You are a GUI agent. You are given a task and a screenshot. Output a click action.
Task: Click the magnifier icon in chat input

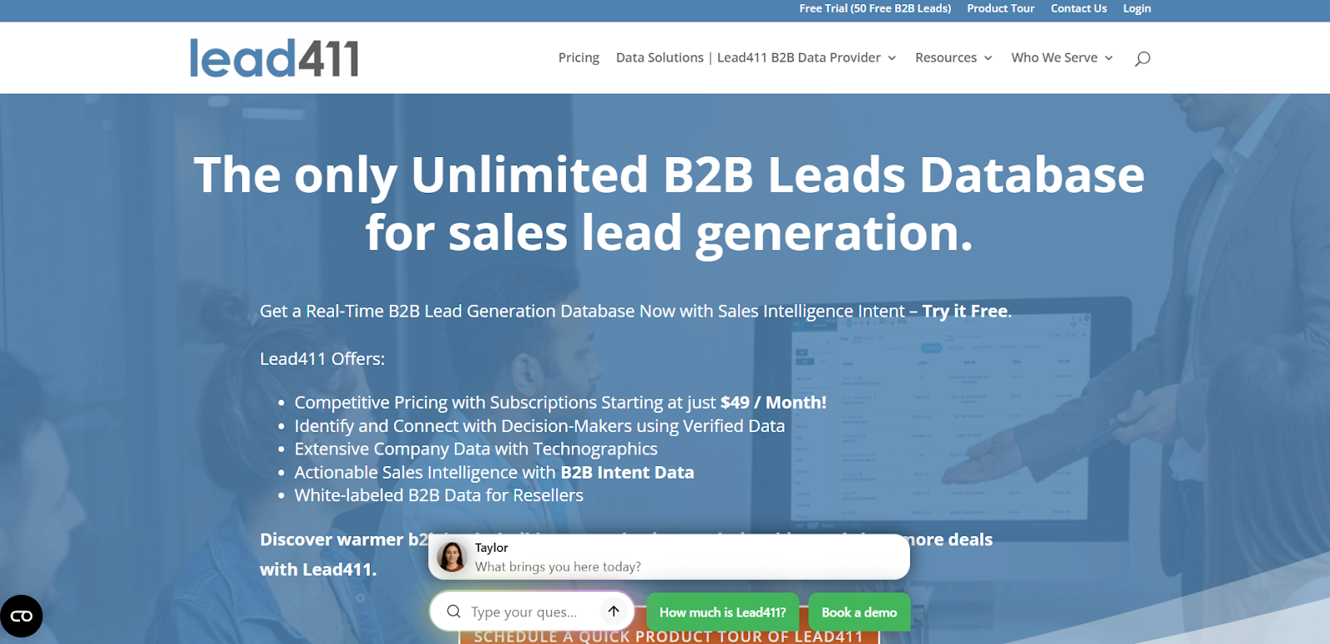click(454, 612)
